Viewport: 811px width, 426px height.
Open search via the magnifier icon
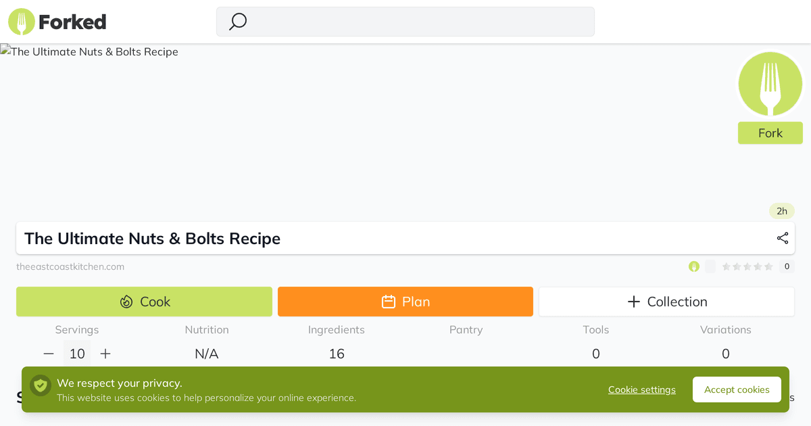pyautogui.click(x=237, y=22)
